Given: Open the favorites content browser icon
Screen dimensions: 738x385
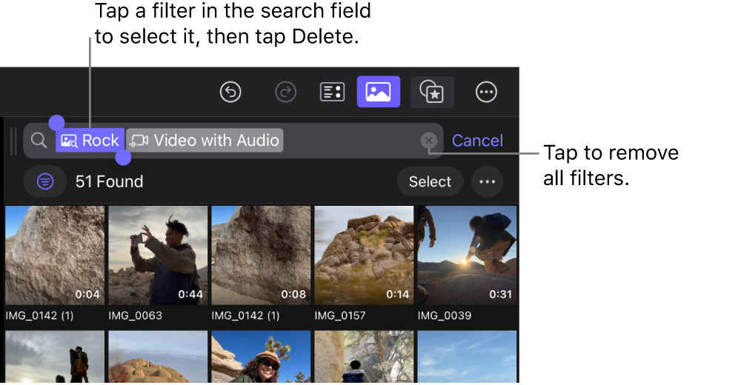Looking at the screenshot, I should click(x=432, y=92).
